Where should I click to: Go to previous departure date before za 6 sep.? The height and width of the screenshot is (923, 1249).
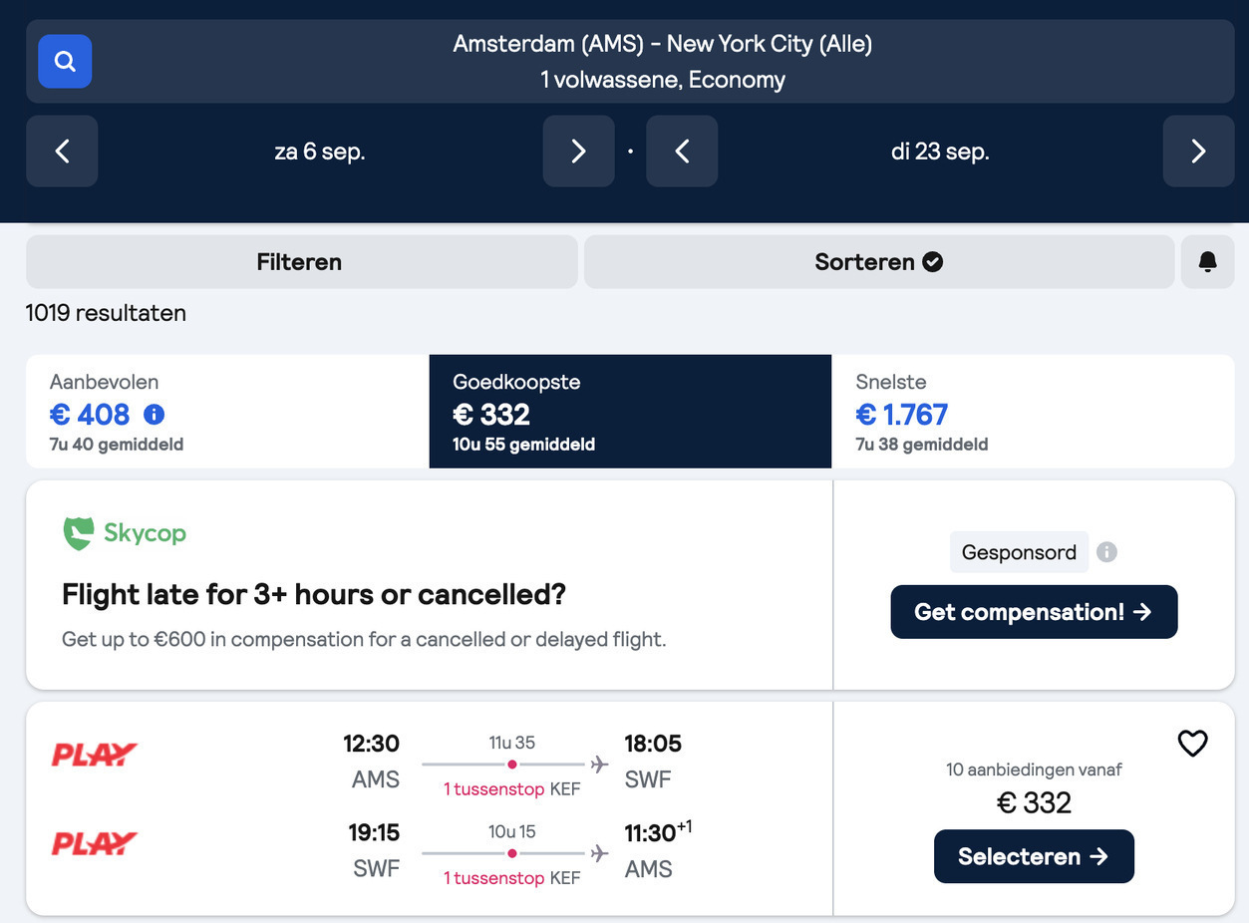click(62, 152)
